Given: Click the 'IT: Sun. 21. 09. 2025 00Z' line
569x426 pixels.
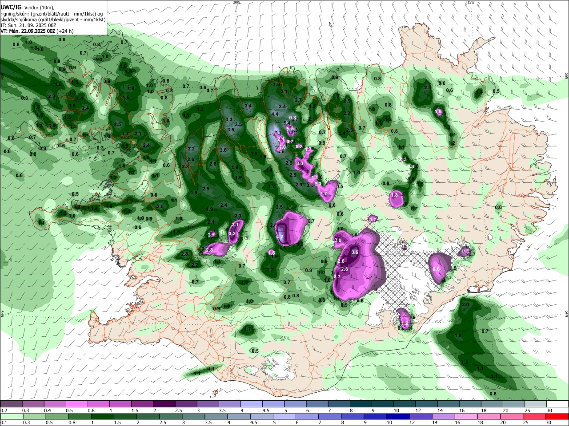Looking at the screenshot, I should [x=28, y=25].
